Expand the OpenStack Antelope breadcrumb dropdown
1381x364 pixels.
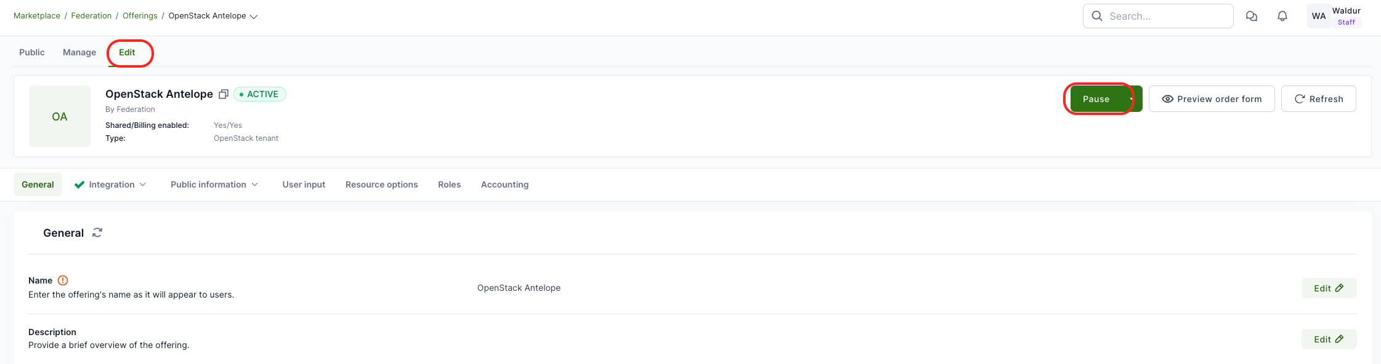pyautogui.click(x=254, y=17)
